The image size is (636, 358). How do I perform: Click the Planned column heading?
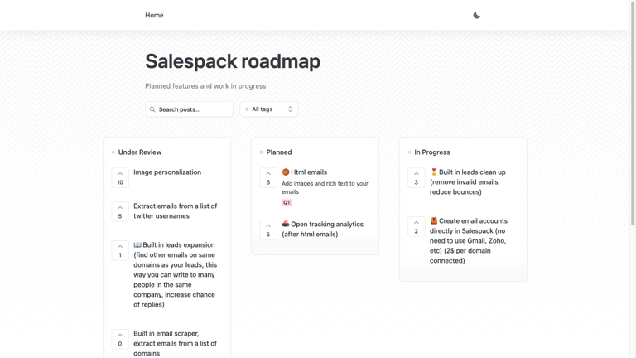click(x=278, y=152)
